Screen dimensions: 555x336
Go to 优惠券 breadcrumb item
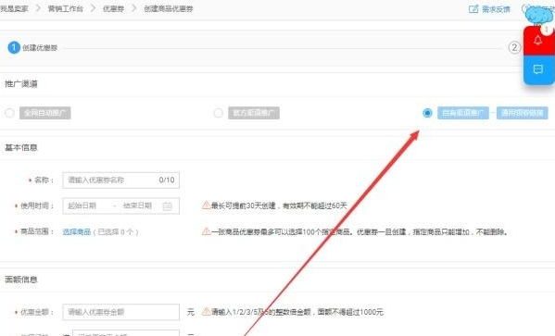pos(113,9)
